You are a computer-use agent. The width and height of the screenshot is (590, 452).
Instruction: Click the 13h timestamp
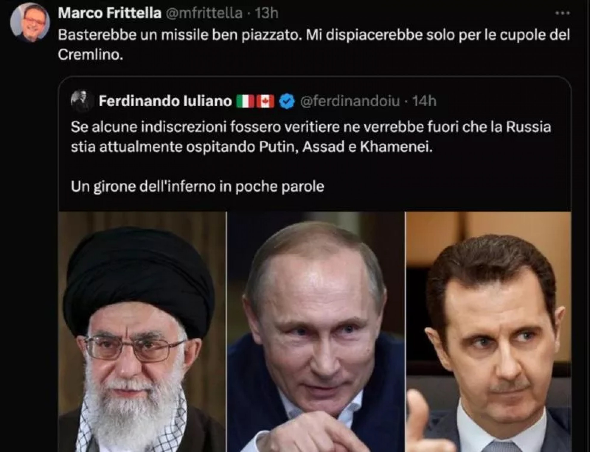266,13
